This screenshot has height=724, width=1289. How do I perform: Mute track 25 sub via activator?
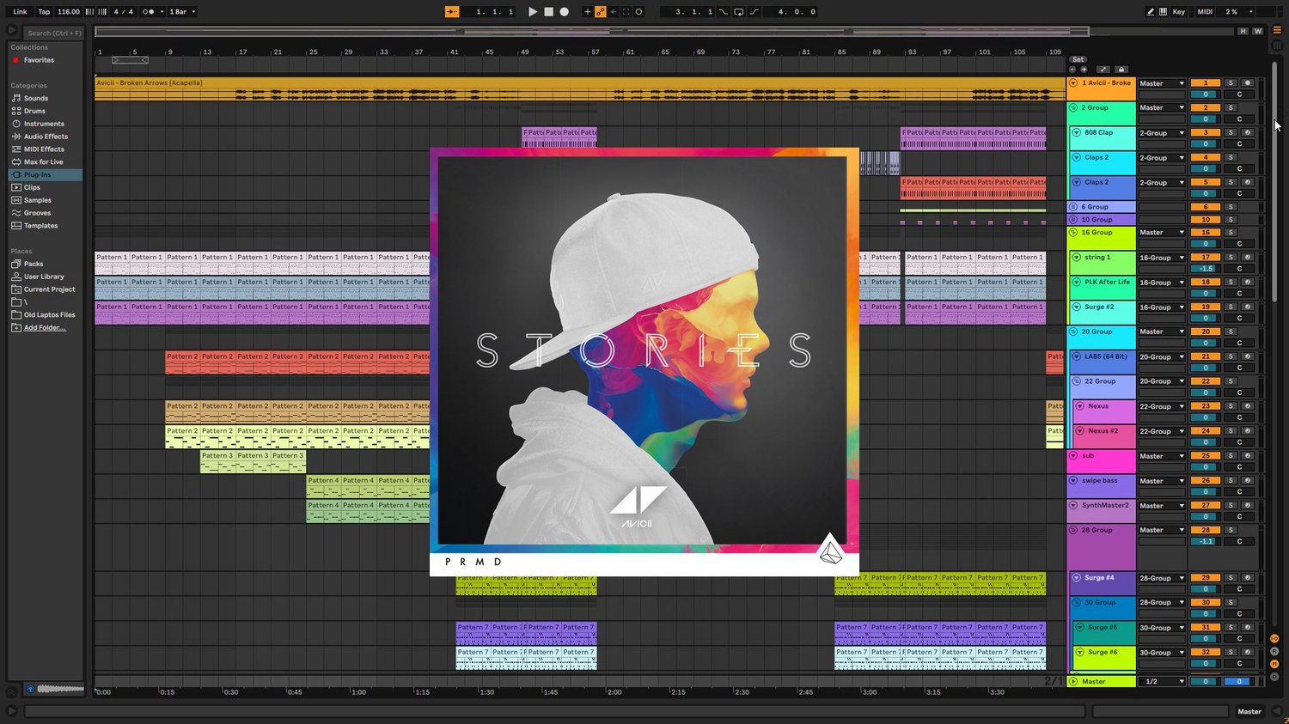pos(1206,456)
